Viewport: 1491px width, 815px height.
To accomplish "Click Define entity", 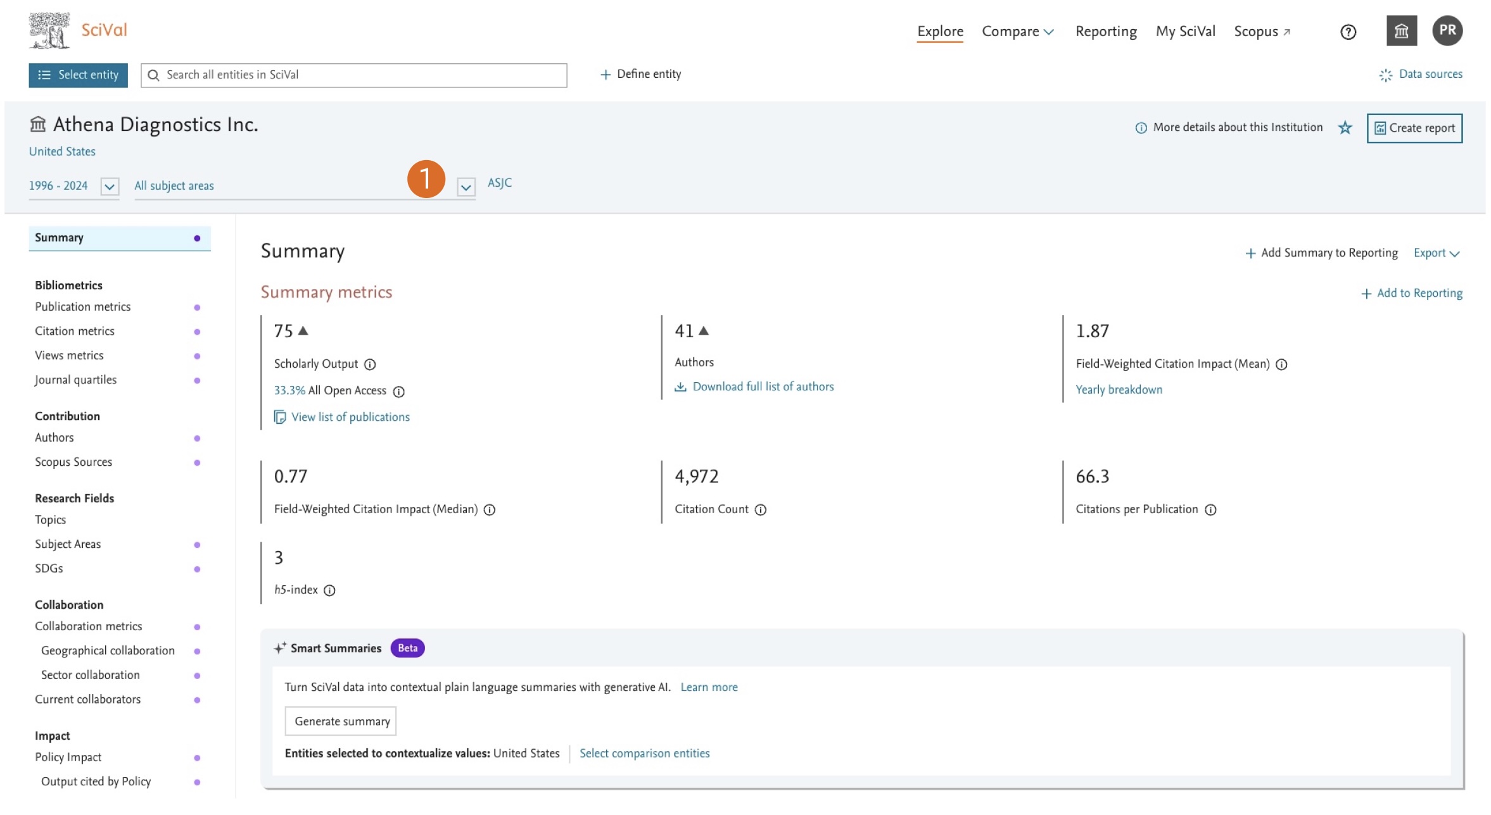I will click(640, 74).
